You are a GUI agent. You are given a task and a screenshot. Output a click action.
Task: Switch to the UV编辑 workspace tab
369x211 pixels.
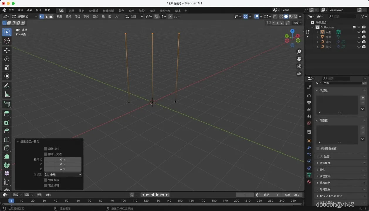[94, 11]
